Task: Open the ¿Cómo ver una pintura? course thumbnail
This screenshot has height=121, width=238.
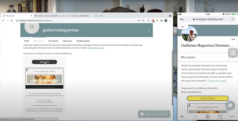Action: coord(44,78)
